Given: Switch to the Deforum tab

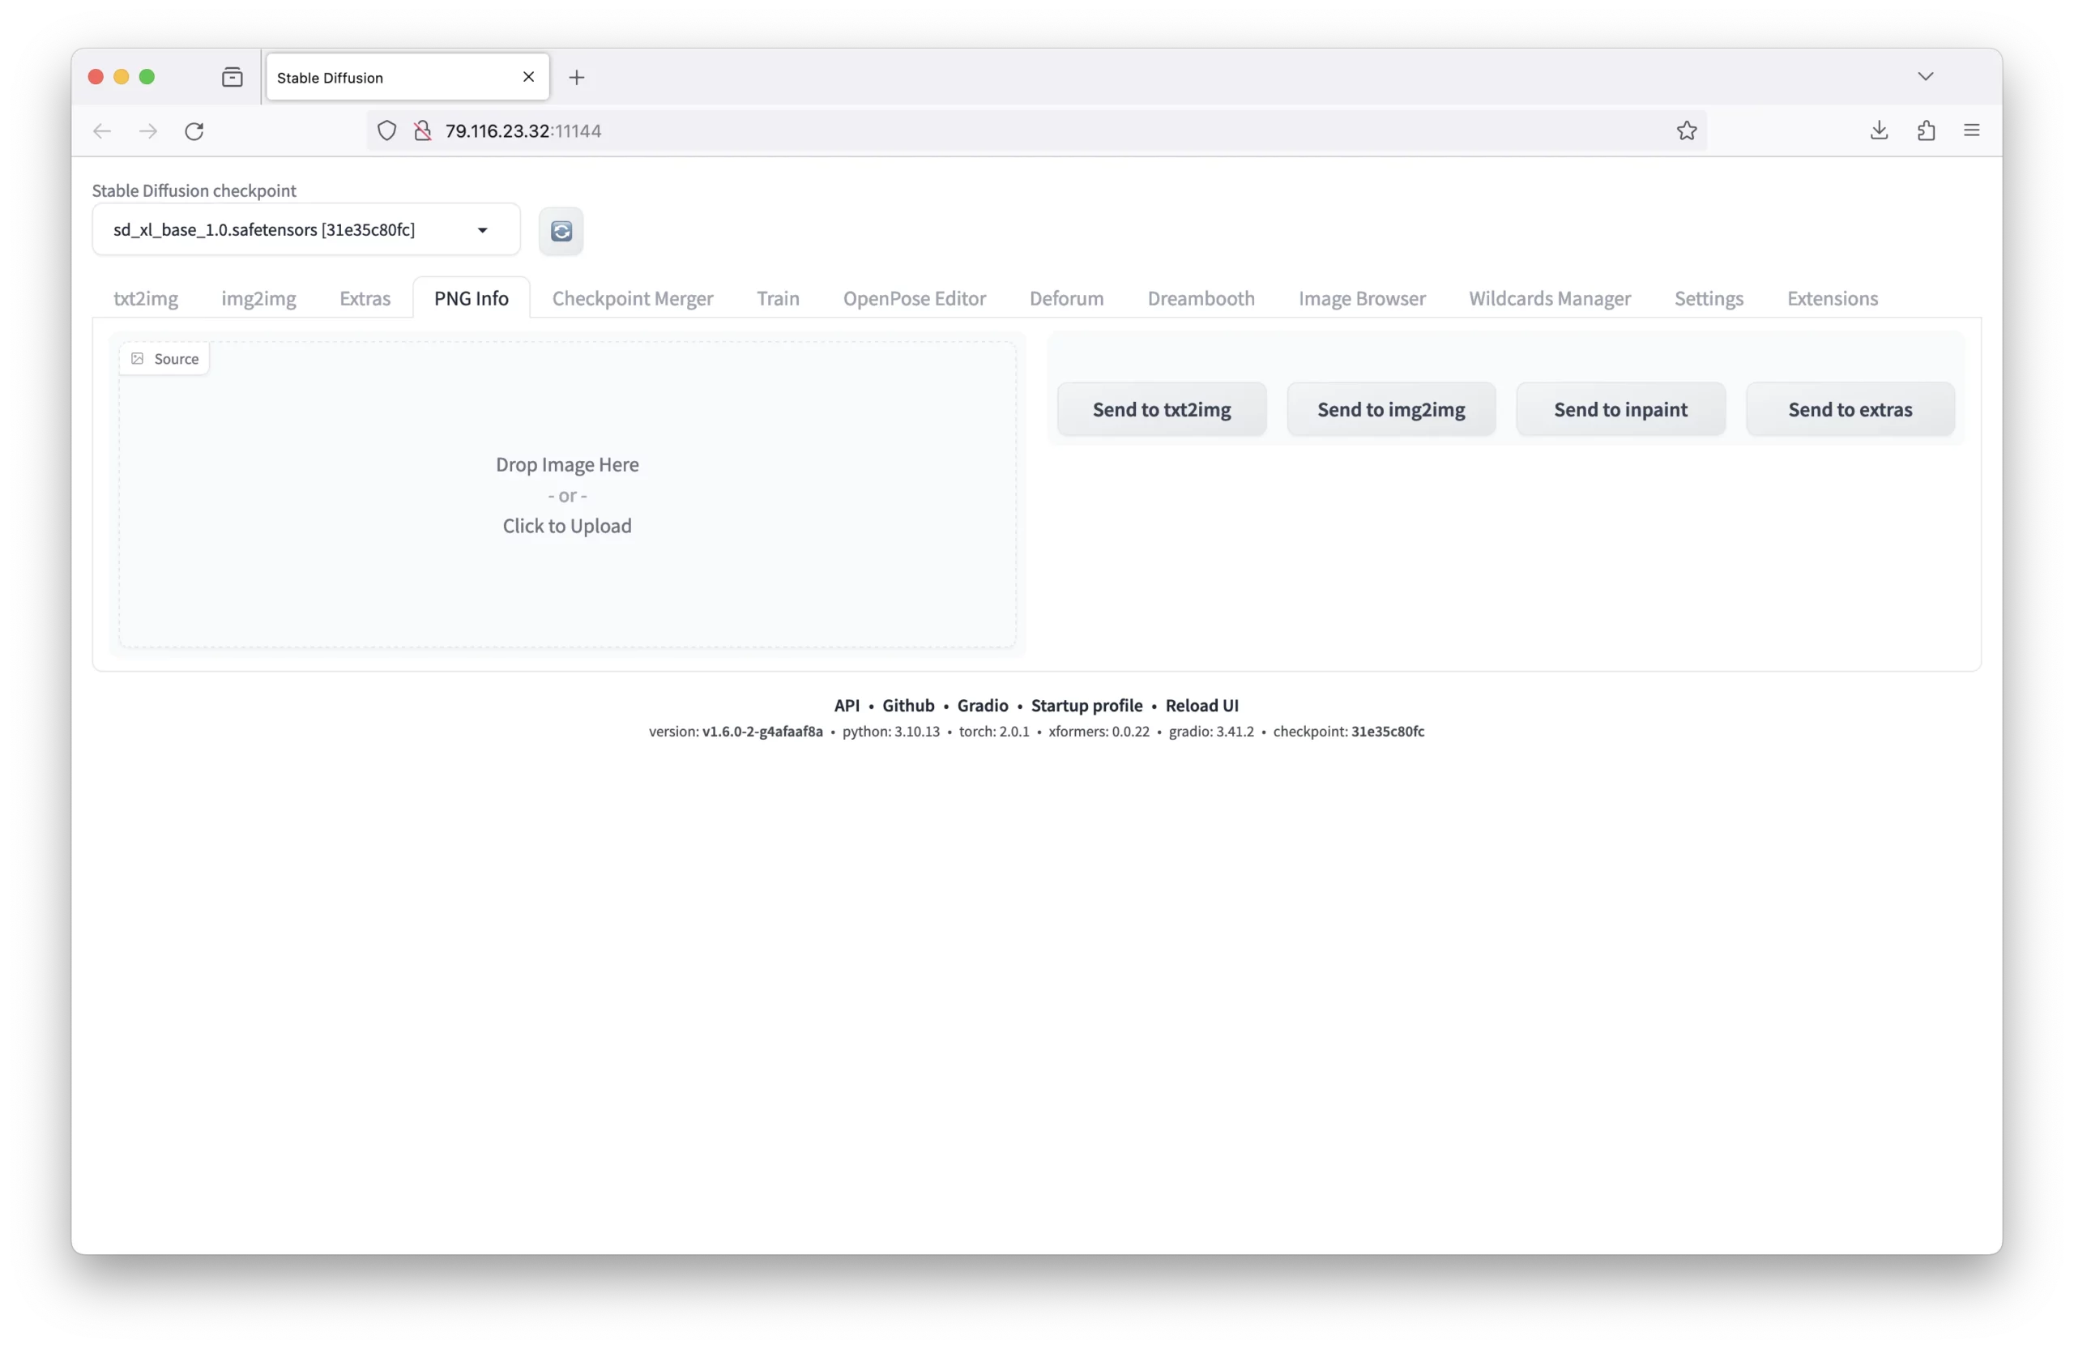Looking at the screenshot, I should coord(1067,298).
